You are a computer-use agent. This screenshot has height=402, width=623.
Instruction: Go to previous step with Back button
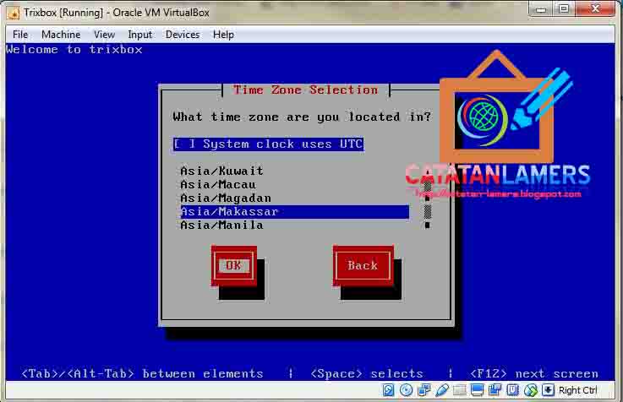point(363,265)
